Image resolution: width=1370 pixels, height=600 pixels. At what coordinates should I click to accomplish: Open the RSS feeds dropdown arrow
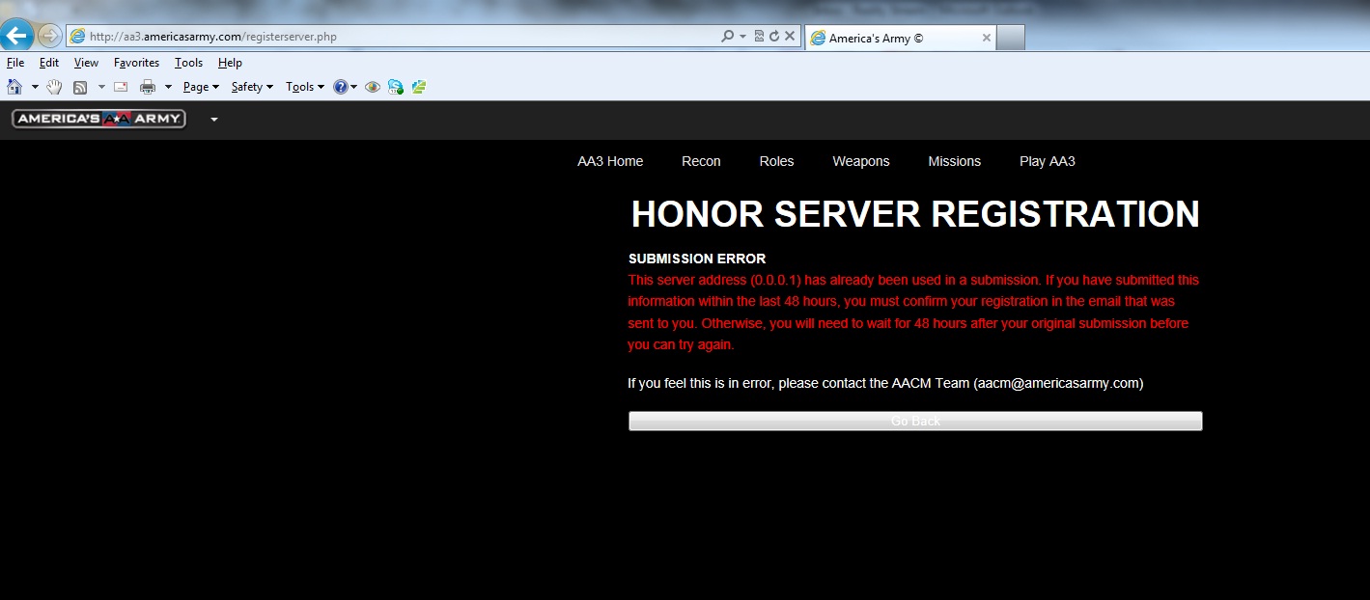101,87
